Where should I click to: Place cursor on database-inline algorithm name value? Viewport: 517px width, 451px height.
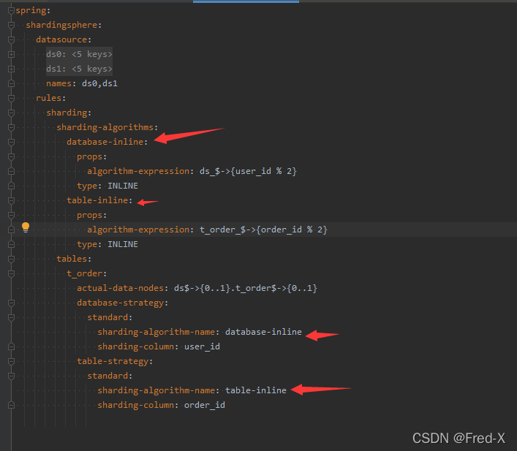[x=263, y=332]
